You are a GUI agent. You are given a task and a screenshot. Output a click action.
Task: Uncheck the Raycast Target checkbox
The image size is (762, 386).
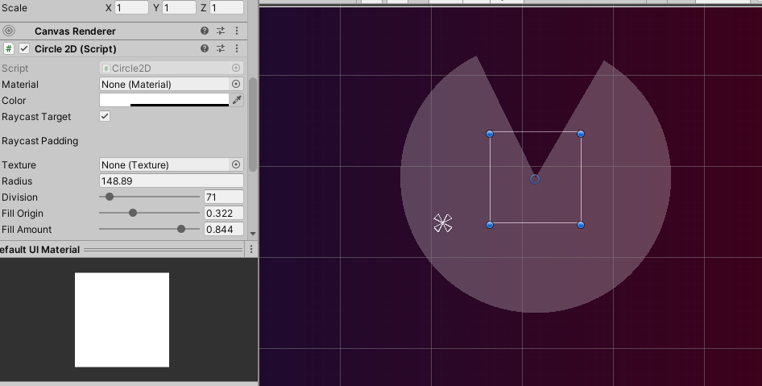tap(105, 116)
